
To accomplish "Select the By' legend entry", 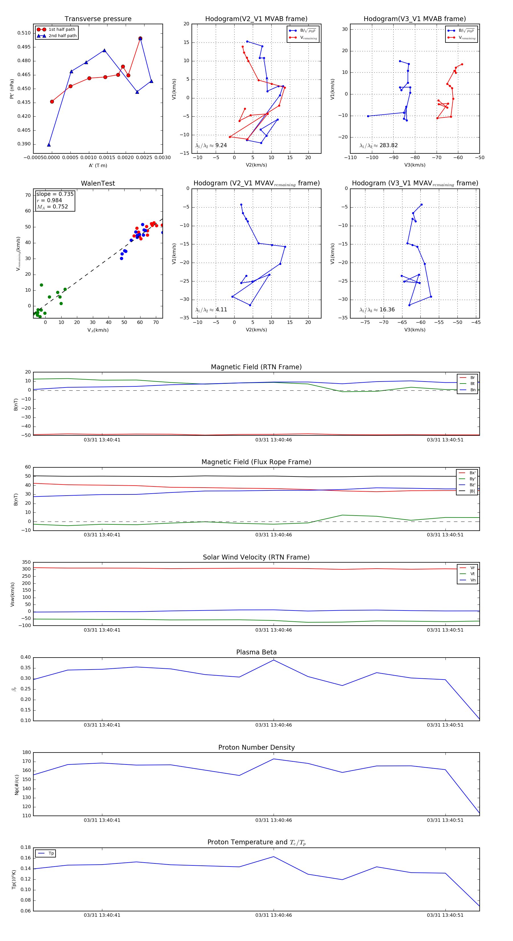I will pyautogui.click(x=467, y=479).
